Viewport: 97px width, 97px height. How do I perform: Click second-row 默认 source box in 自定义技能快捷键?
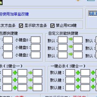pyautogui.click(x=63, y=47)
